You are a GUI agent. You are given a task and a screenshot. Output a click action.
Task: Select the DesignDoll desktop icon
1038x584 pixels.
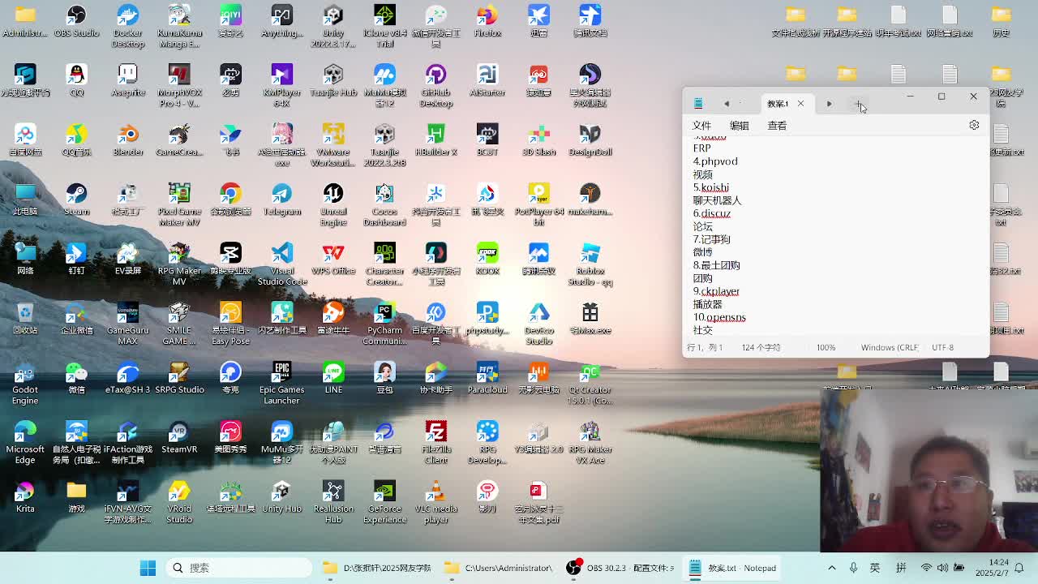[590, 140]
